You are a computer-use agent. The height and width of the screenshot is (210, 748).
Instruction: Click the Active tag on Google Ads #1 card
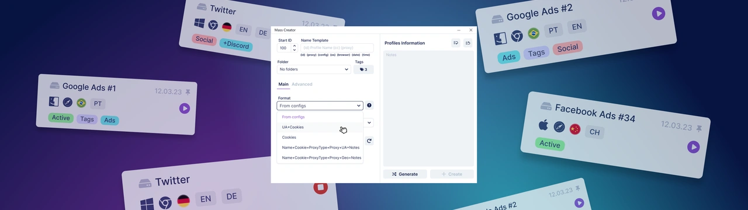(61, 118)
